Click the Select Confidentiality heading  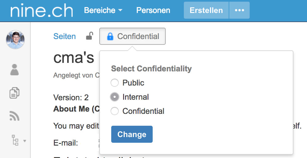tap(151, 69)
